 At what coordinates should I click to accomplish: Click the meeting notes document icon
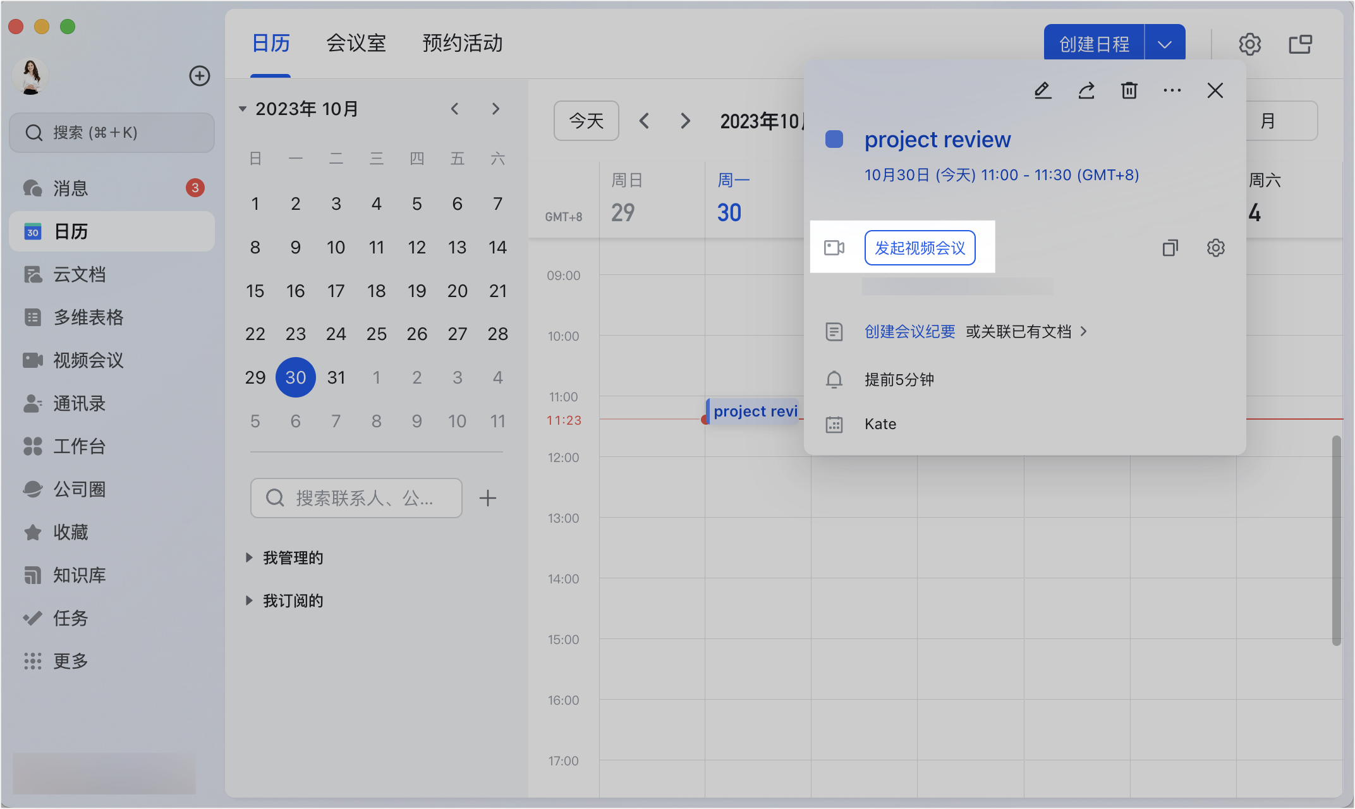click(834, 332)
